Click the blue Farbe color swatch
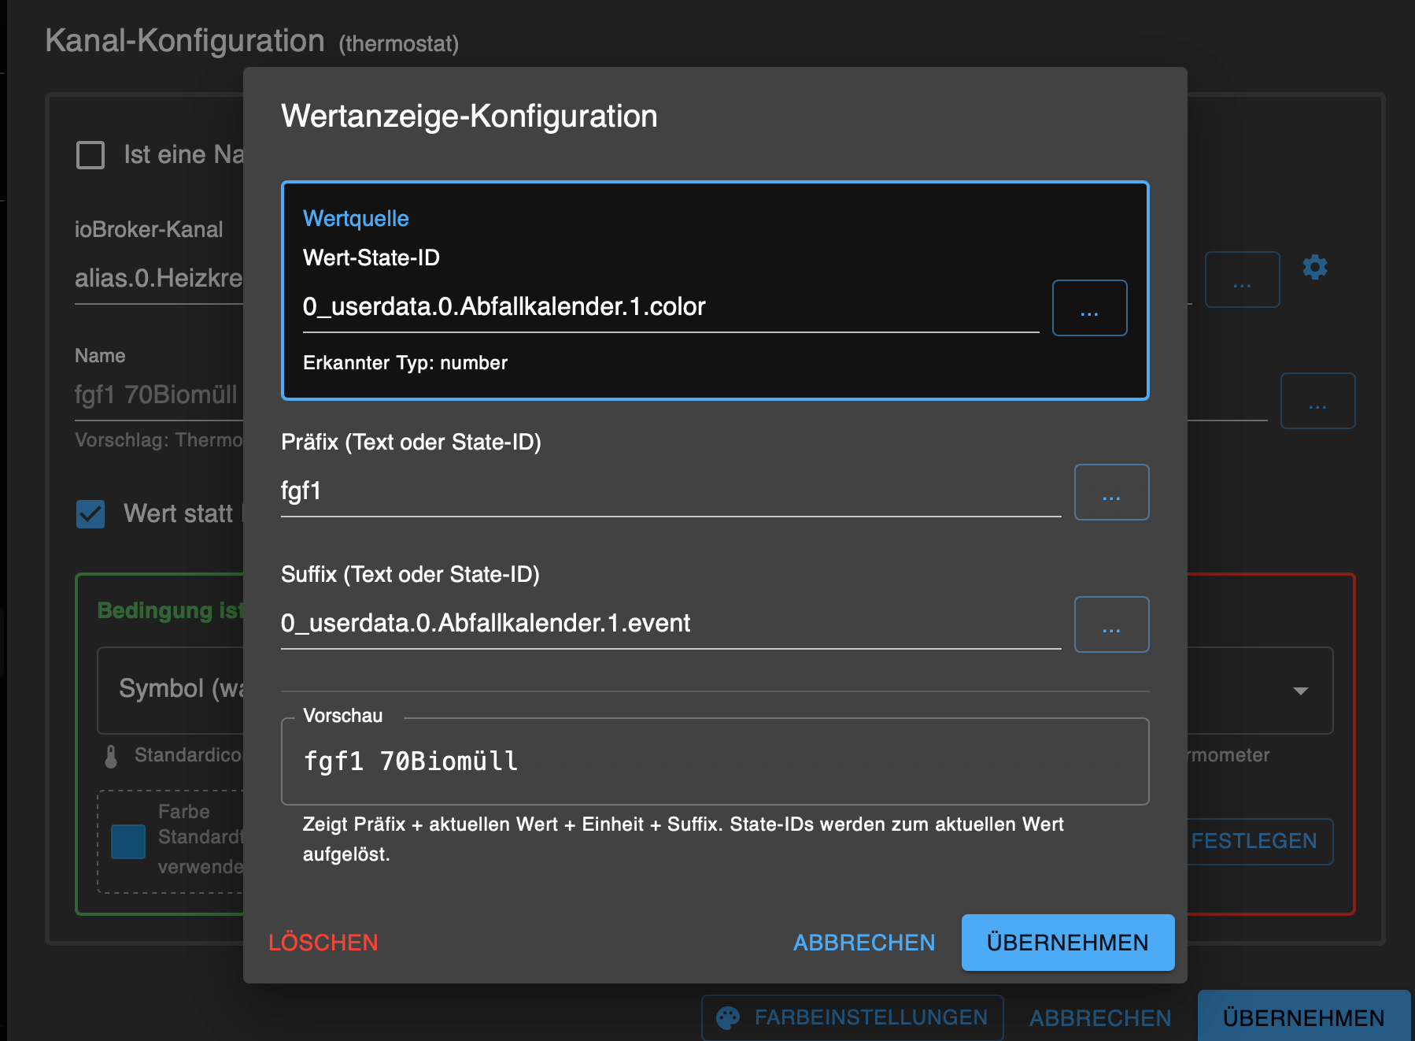Screen dimensions: 1415x1041 pos(128,841)
